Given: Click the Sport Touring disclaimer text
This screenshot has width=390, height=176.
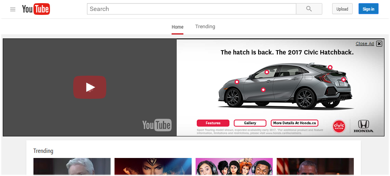Looking at the screenshot, I should tap(260, 131).
